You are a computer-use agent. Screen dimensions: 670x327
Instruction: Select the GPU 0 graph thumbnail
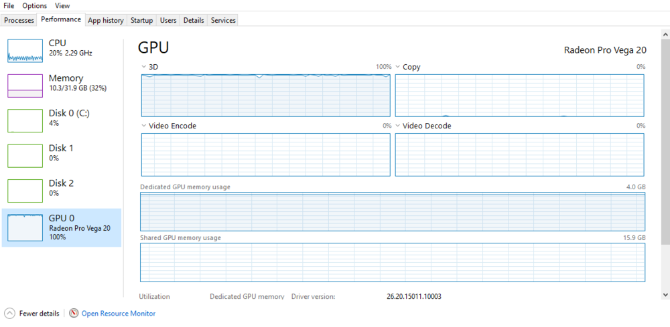25,227
